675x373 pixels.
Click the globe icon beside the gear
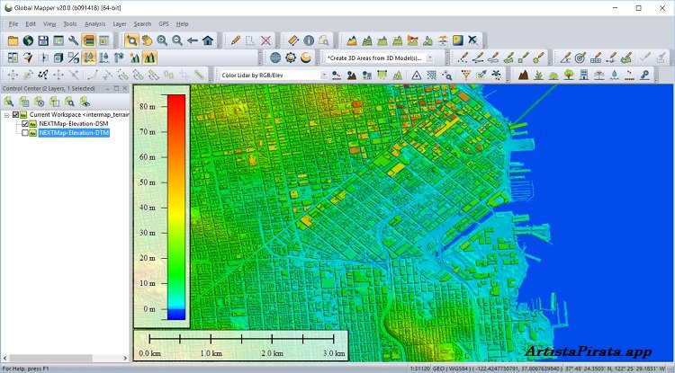(x=275, y=58)
